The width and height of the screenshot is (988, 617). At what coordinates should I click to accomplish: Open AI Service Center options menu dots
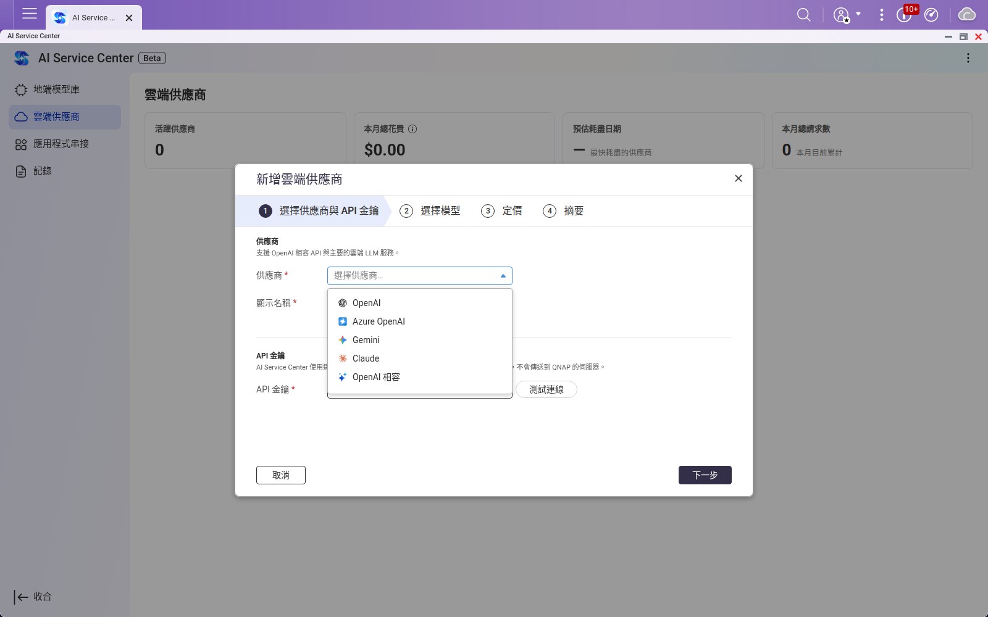coord(968,58)
